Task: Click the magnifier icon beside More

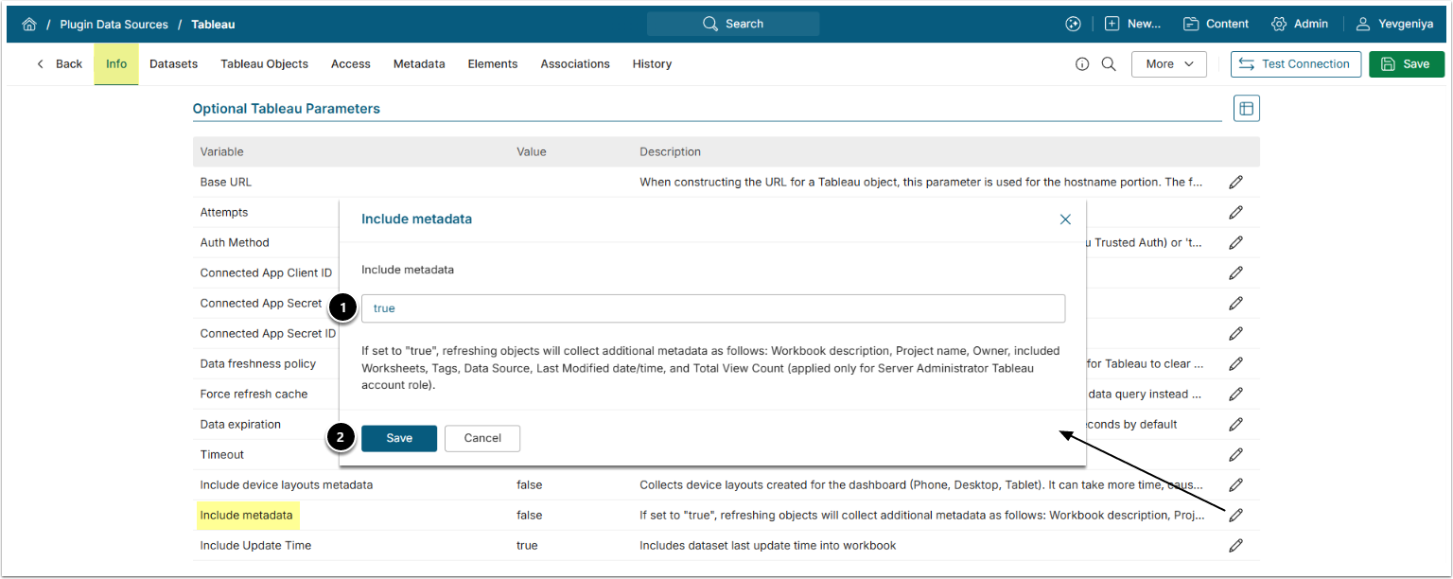Action: point(1109,64)
